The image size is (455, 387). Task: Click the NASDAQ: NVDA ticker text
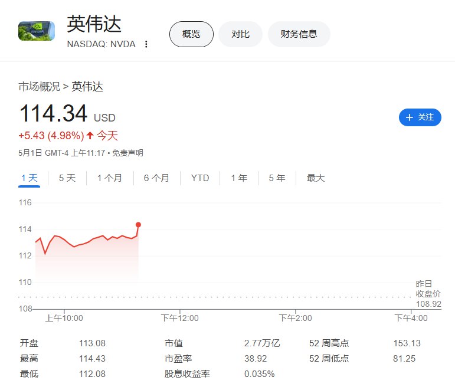click(102, 44)
